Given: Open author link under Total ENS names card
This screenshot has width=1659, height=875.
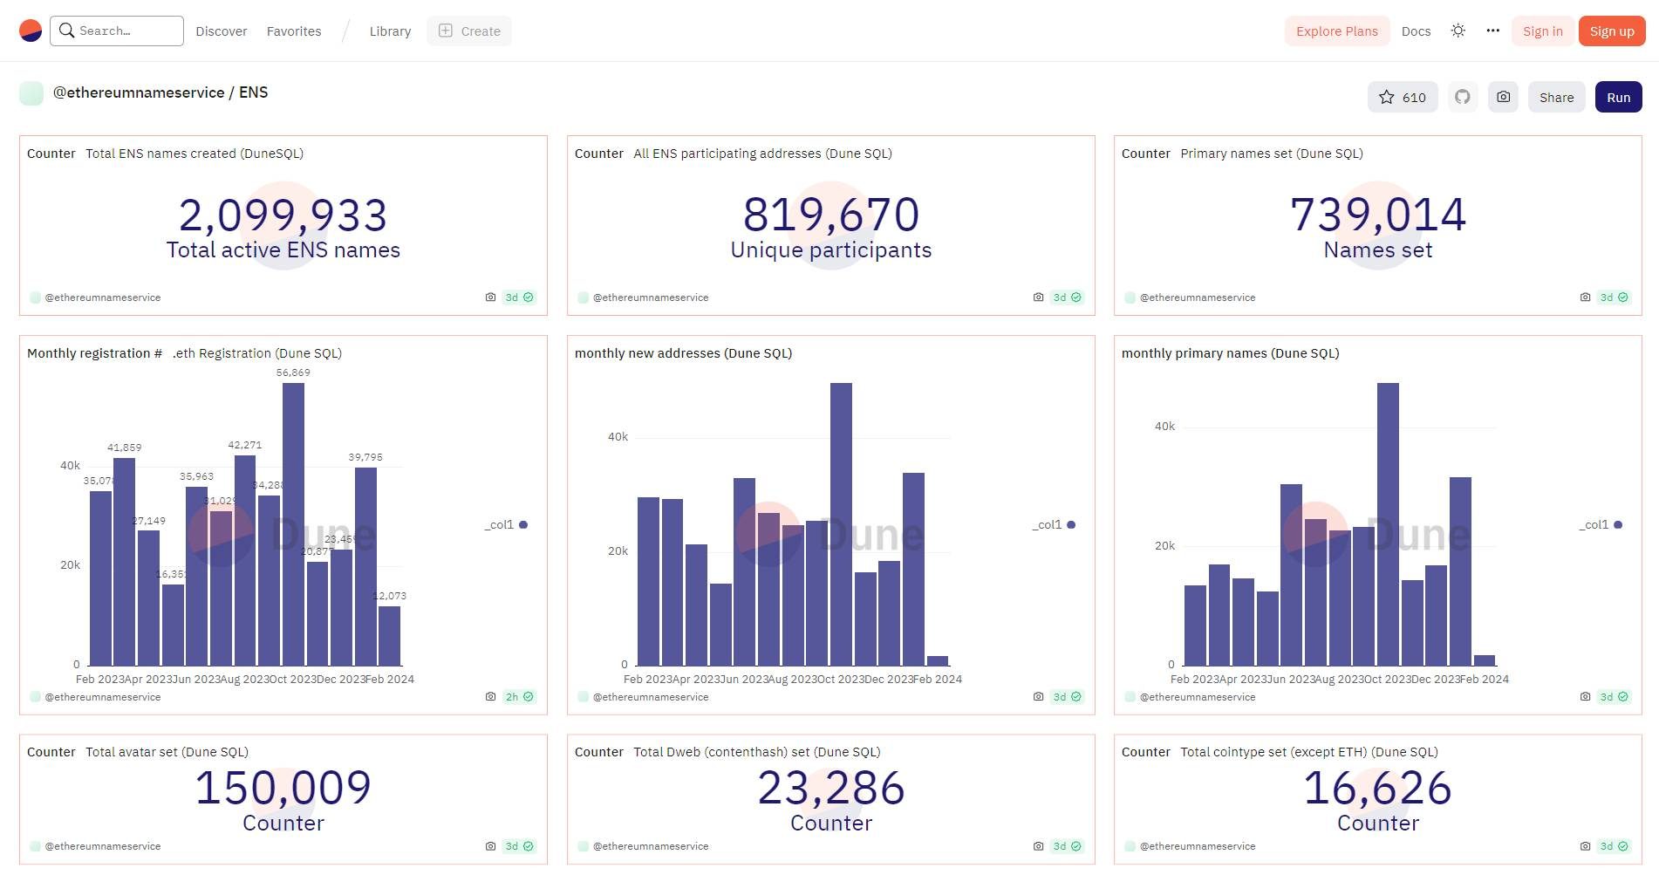Looking at the screenshot, I should point(103,297).
